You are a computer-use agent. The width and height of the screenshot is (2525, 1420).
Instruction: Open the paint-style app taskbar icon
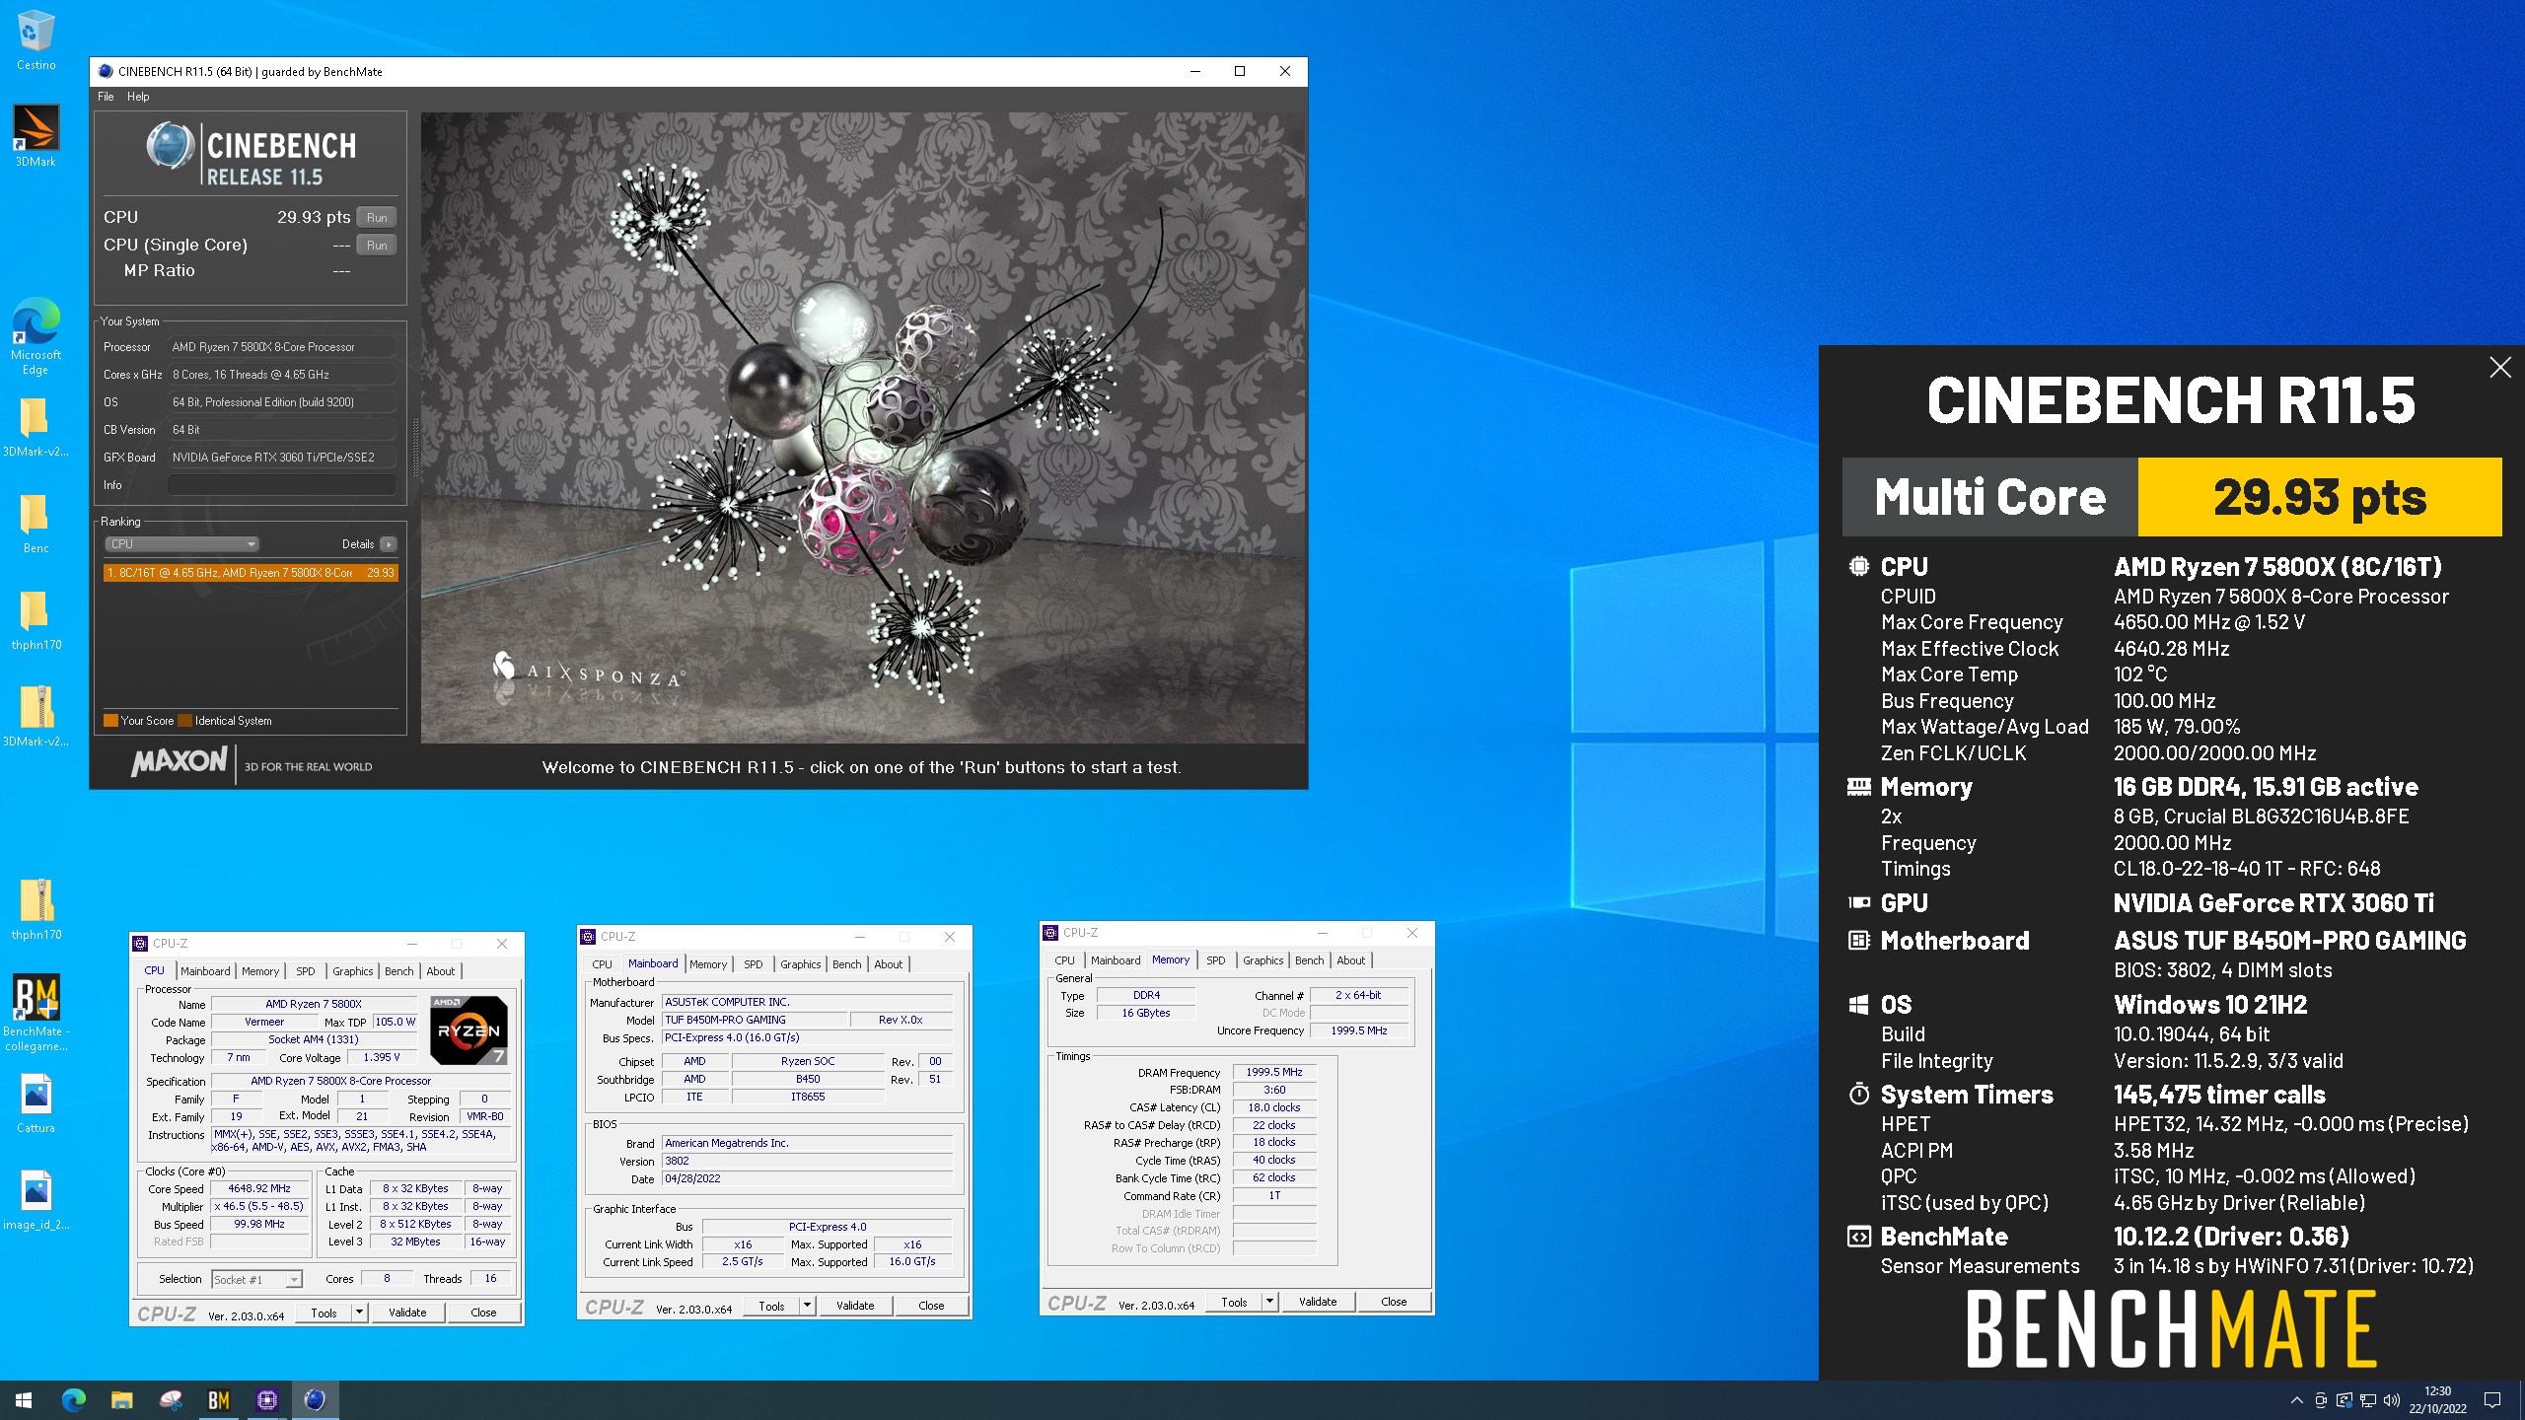[x=171, y=1400]
